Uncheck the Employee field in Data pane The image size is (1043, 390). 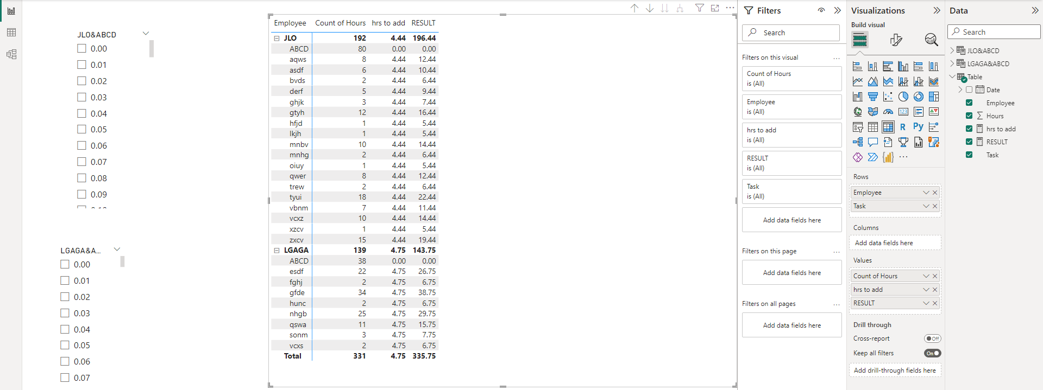969,103
